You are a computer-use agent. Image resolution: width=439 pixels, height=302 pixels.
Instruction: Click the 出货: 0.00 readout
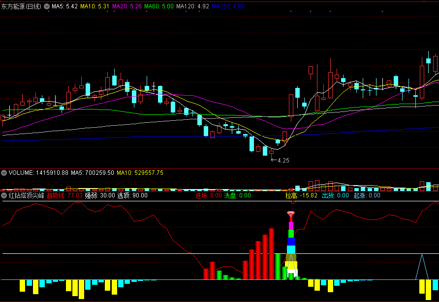pyautogui.click(x=336, y=195)
